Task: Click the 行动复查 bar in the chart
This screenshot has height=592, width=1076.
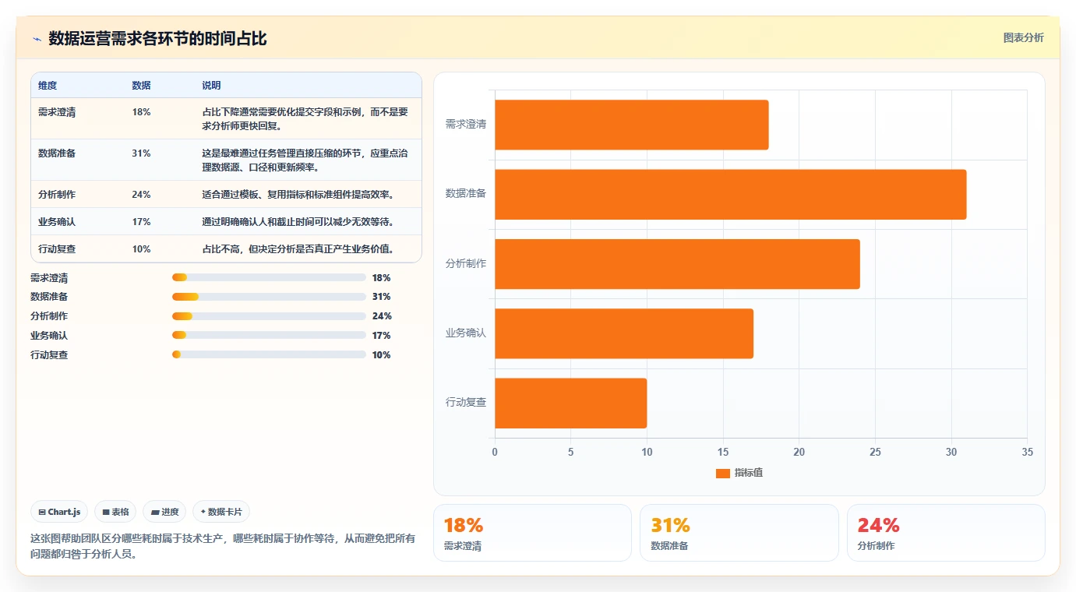Action: click(x=571, y=403)
